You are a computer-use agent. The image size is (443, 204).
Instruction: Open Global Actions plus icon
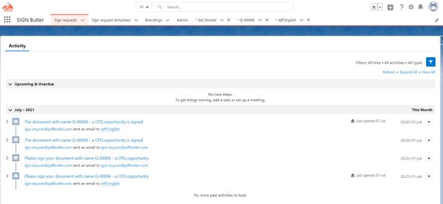[390, 7]
